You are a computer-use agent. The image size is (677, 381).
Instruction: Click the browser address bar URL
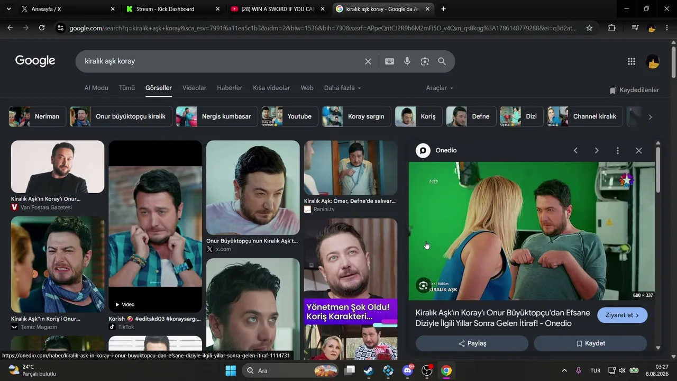point(323,28)
